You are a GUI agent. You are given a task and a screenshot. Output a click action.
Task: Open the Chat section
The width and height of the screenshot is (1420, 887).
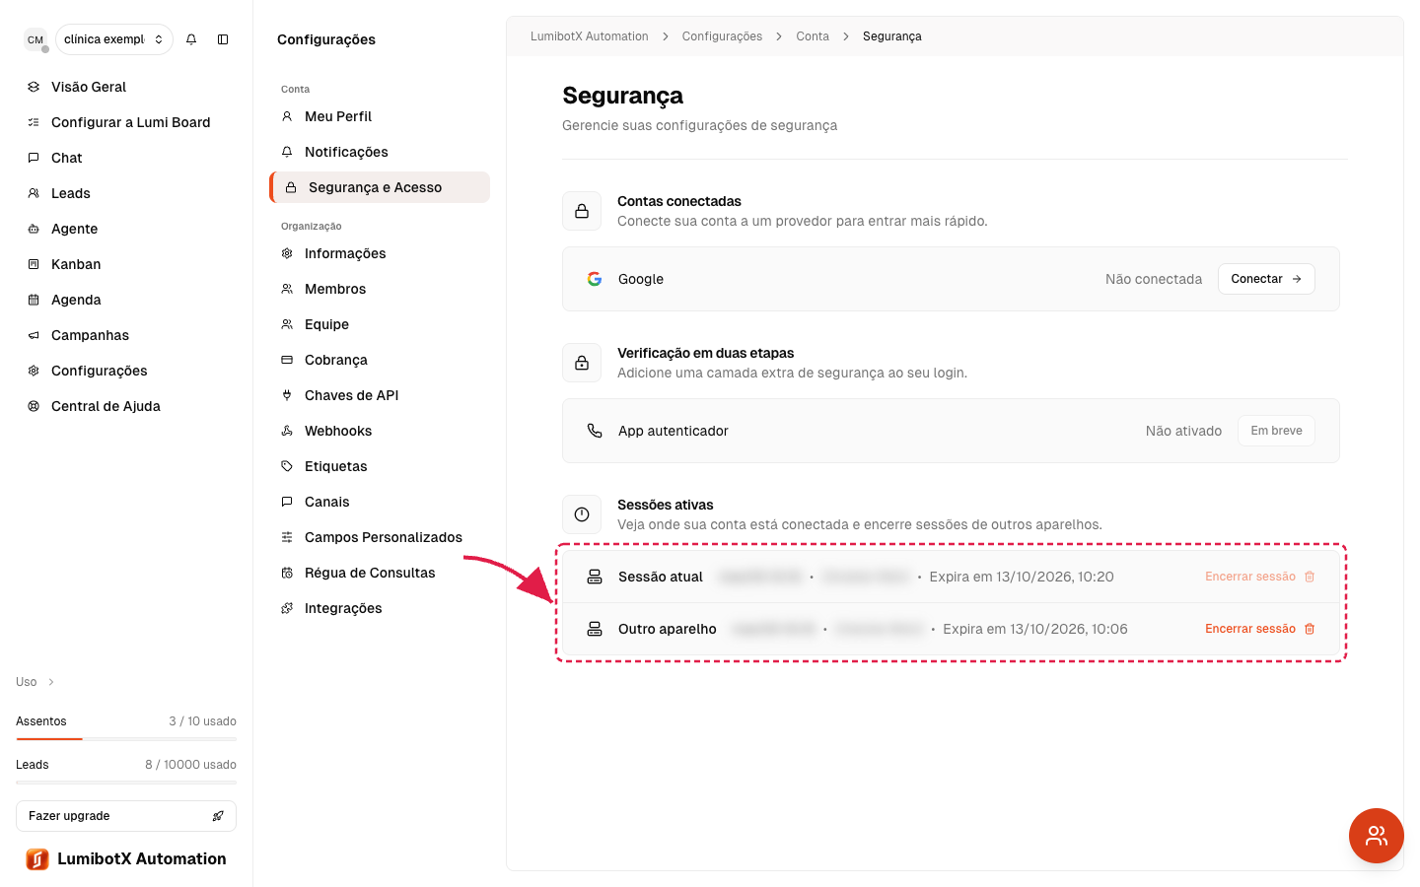pyautogui.click(x=126, y=158)
